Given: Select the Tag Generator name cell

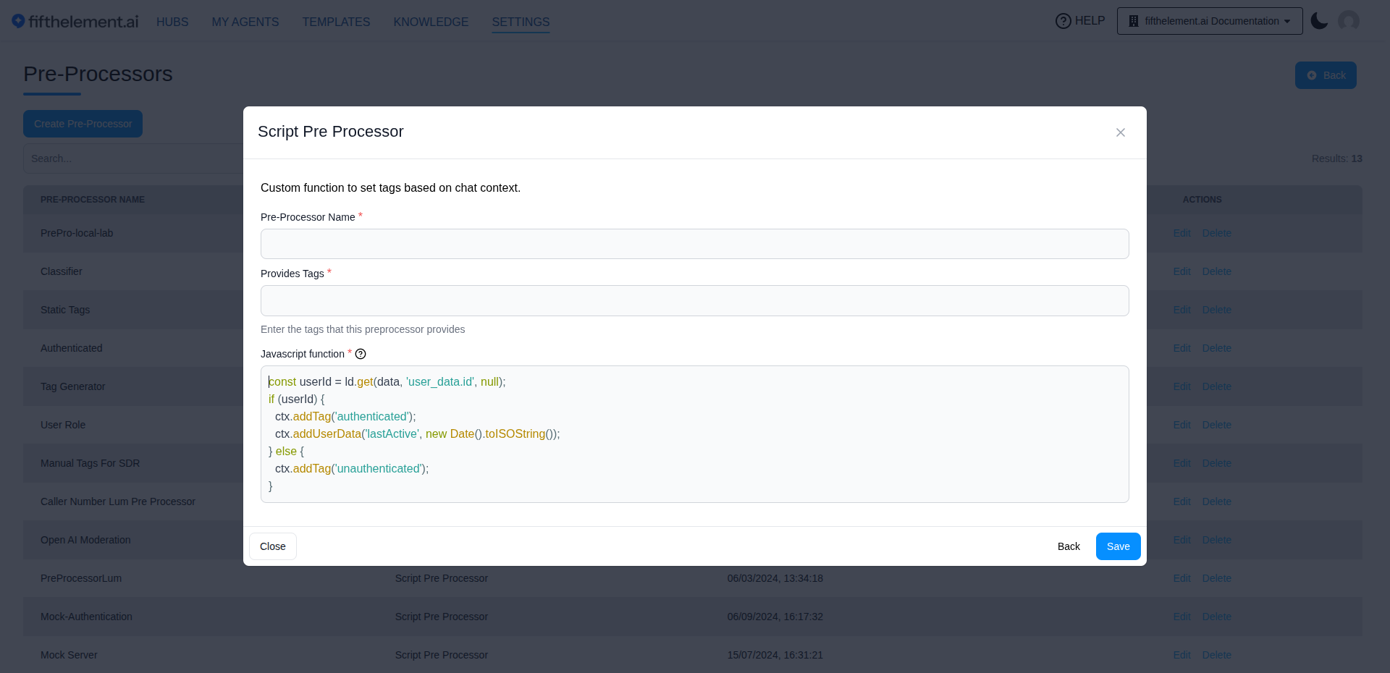Looking at the screenshot, I should pyautogui.click(x=73, y=386).
